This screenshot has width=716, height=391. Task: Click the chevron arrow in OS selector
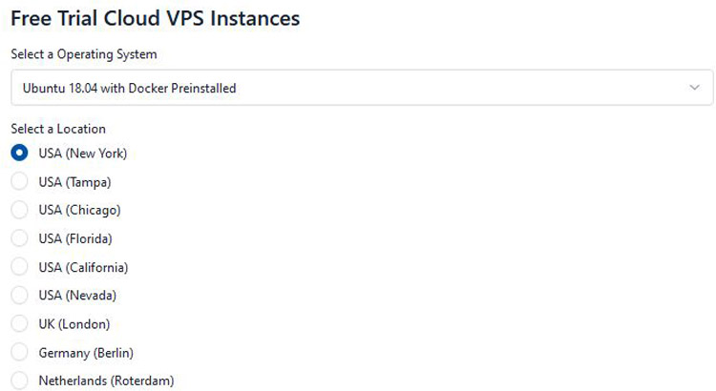[x=694, y=88]
